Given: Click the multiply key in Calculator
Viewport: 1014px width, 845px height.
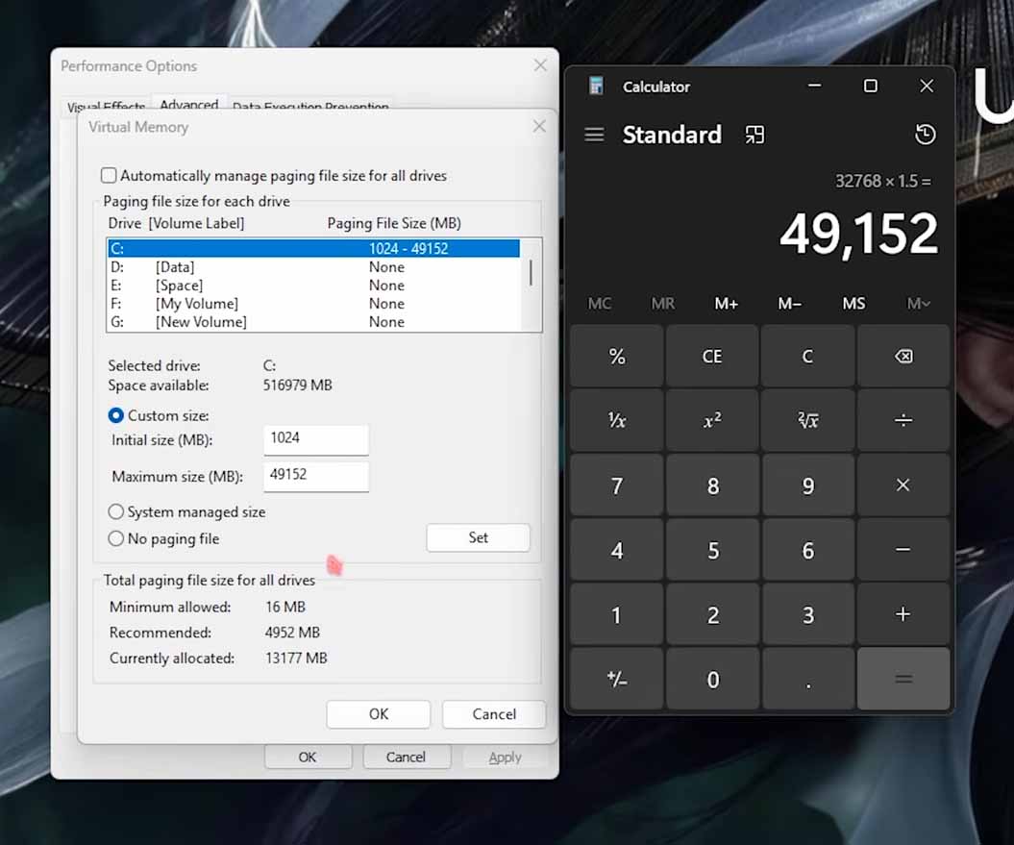Looking at the screenshot, I should (x=903, y=485).
